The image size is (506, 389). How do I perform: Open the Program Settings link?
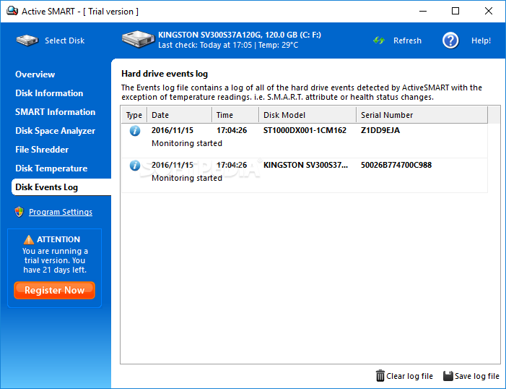[x=61, y=212]
